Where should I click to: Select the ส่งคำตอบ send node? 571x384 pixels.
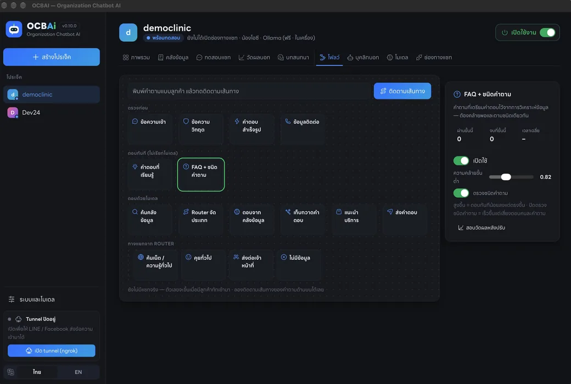point(405,219)
